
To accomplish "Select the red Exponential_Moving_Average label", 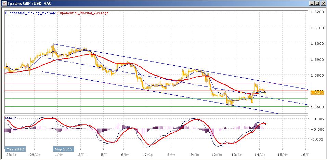I will [x=83, y=13].
